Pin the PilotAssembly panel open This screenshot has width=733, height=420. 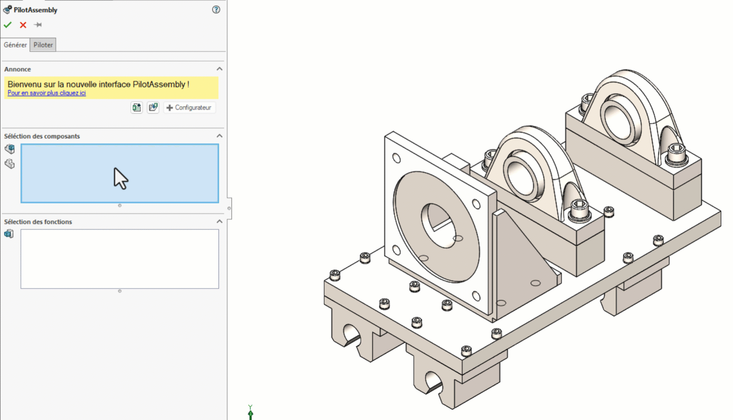(x=38, y=25)
